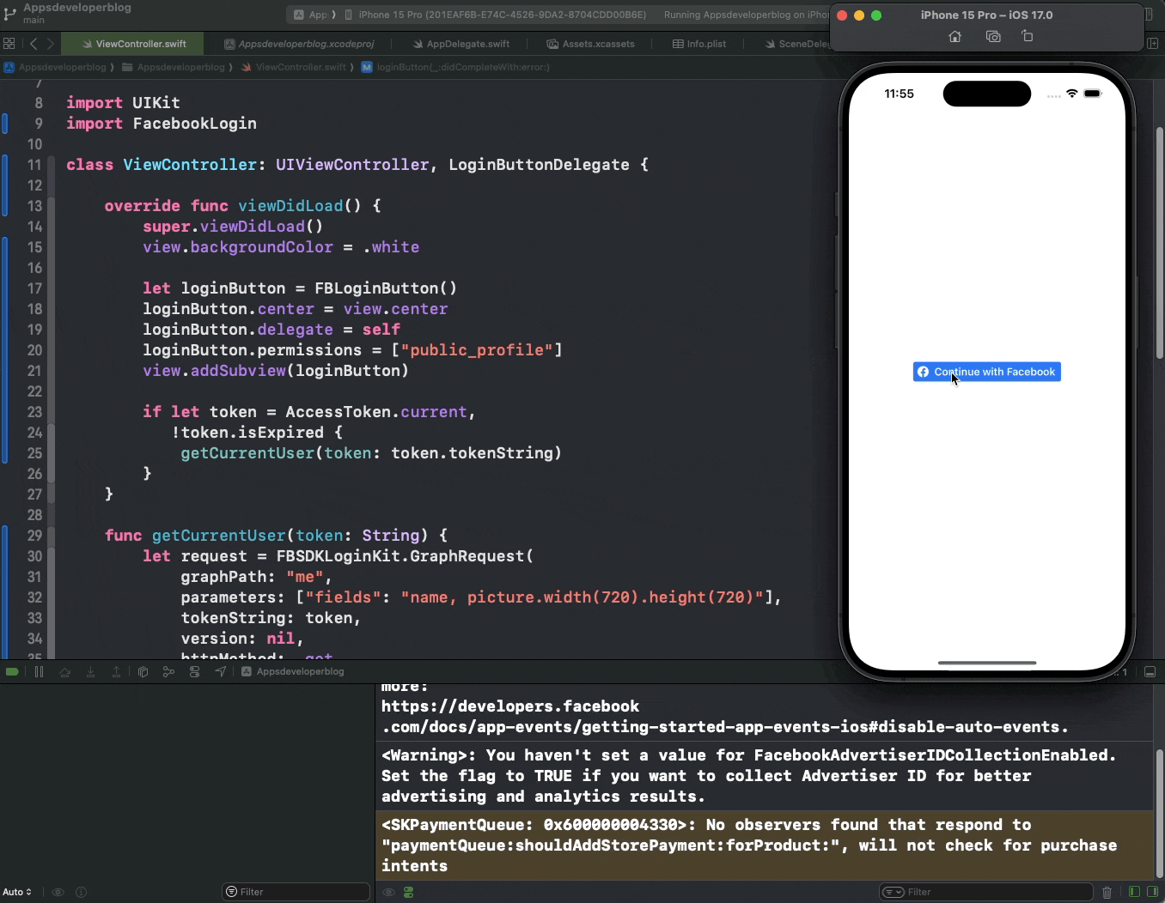This screenshot has height=903, width=1165.
Task: Select the Step Over debug icon
Action: pos(65,672)
